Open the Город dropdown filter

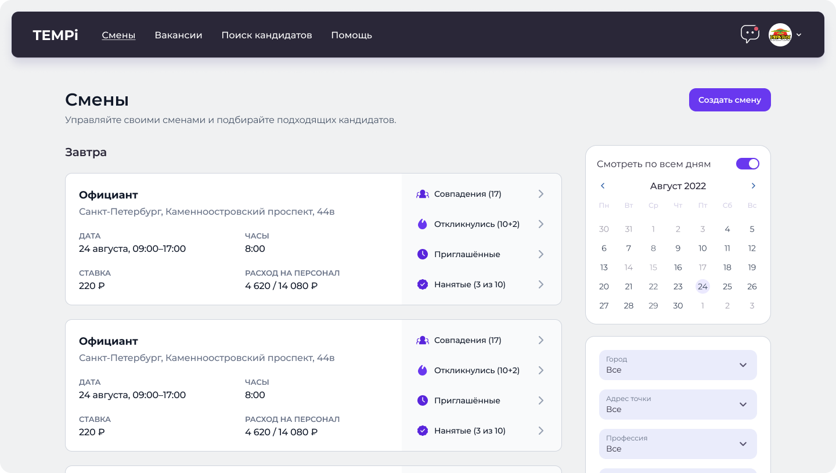click(678, 365)
